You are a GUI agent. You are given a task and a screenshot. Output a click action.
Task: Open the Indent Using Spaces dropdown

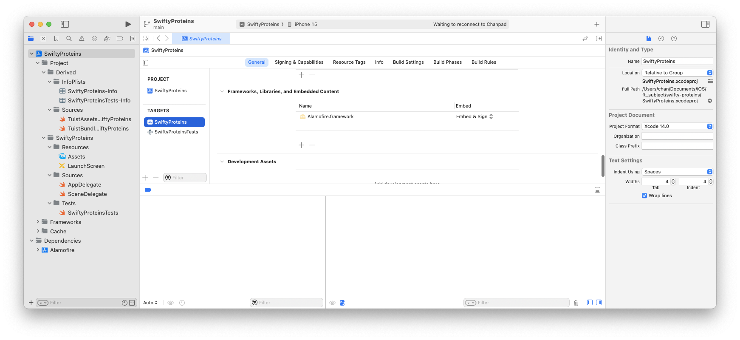(x=677, y=172)
